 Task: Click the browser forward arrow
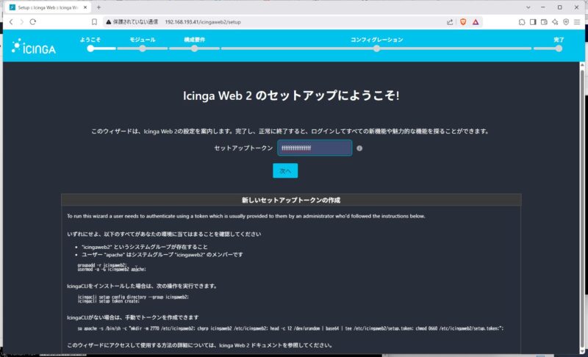(x=22, y=22)
